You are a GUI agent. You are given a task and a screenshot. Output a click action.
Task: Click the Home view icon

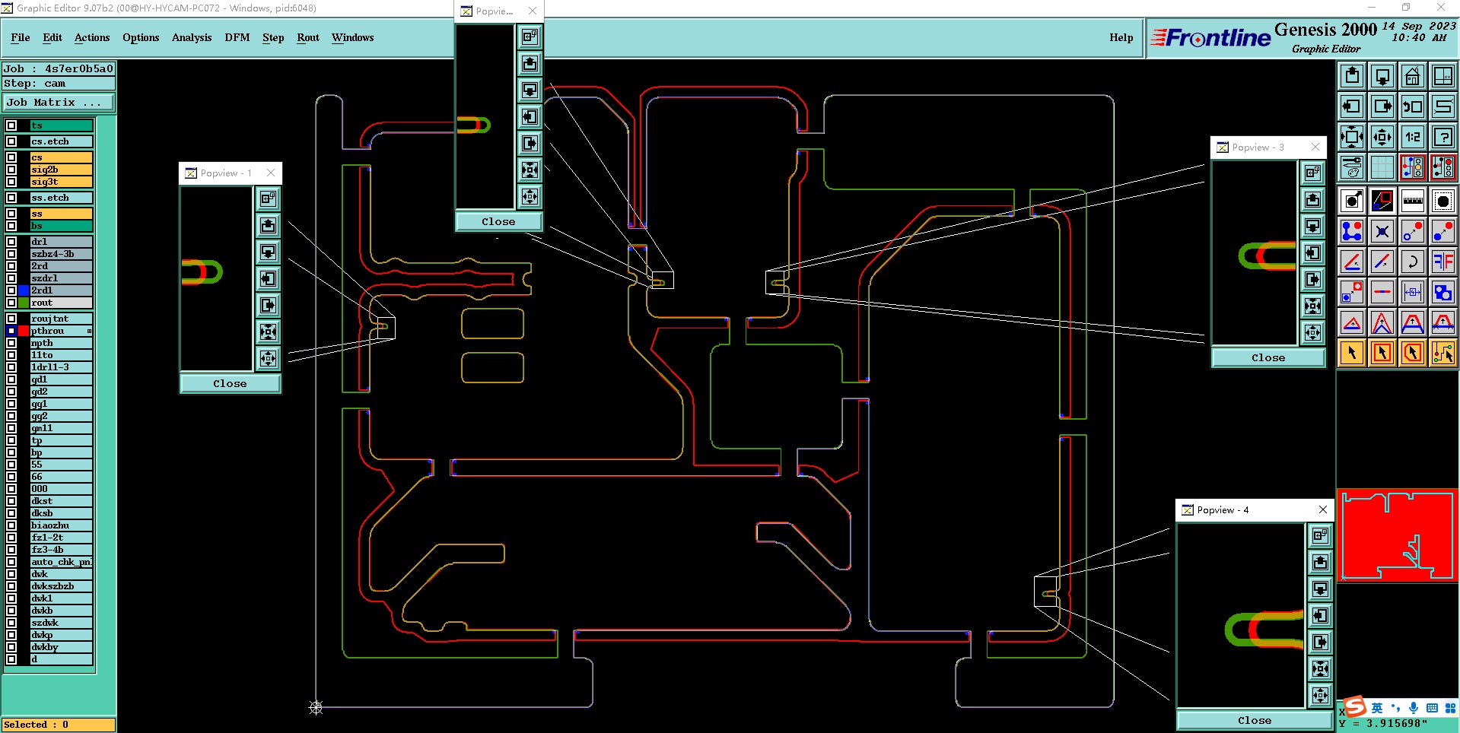tap(1412, 76)
